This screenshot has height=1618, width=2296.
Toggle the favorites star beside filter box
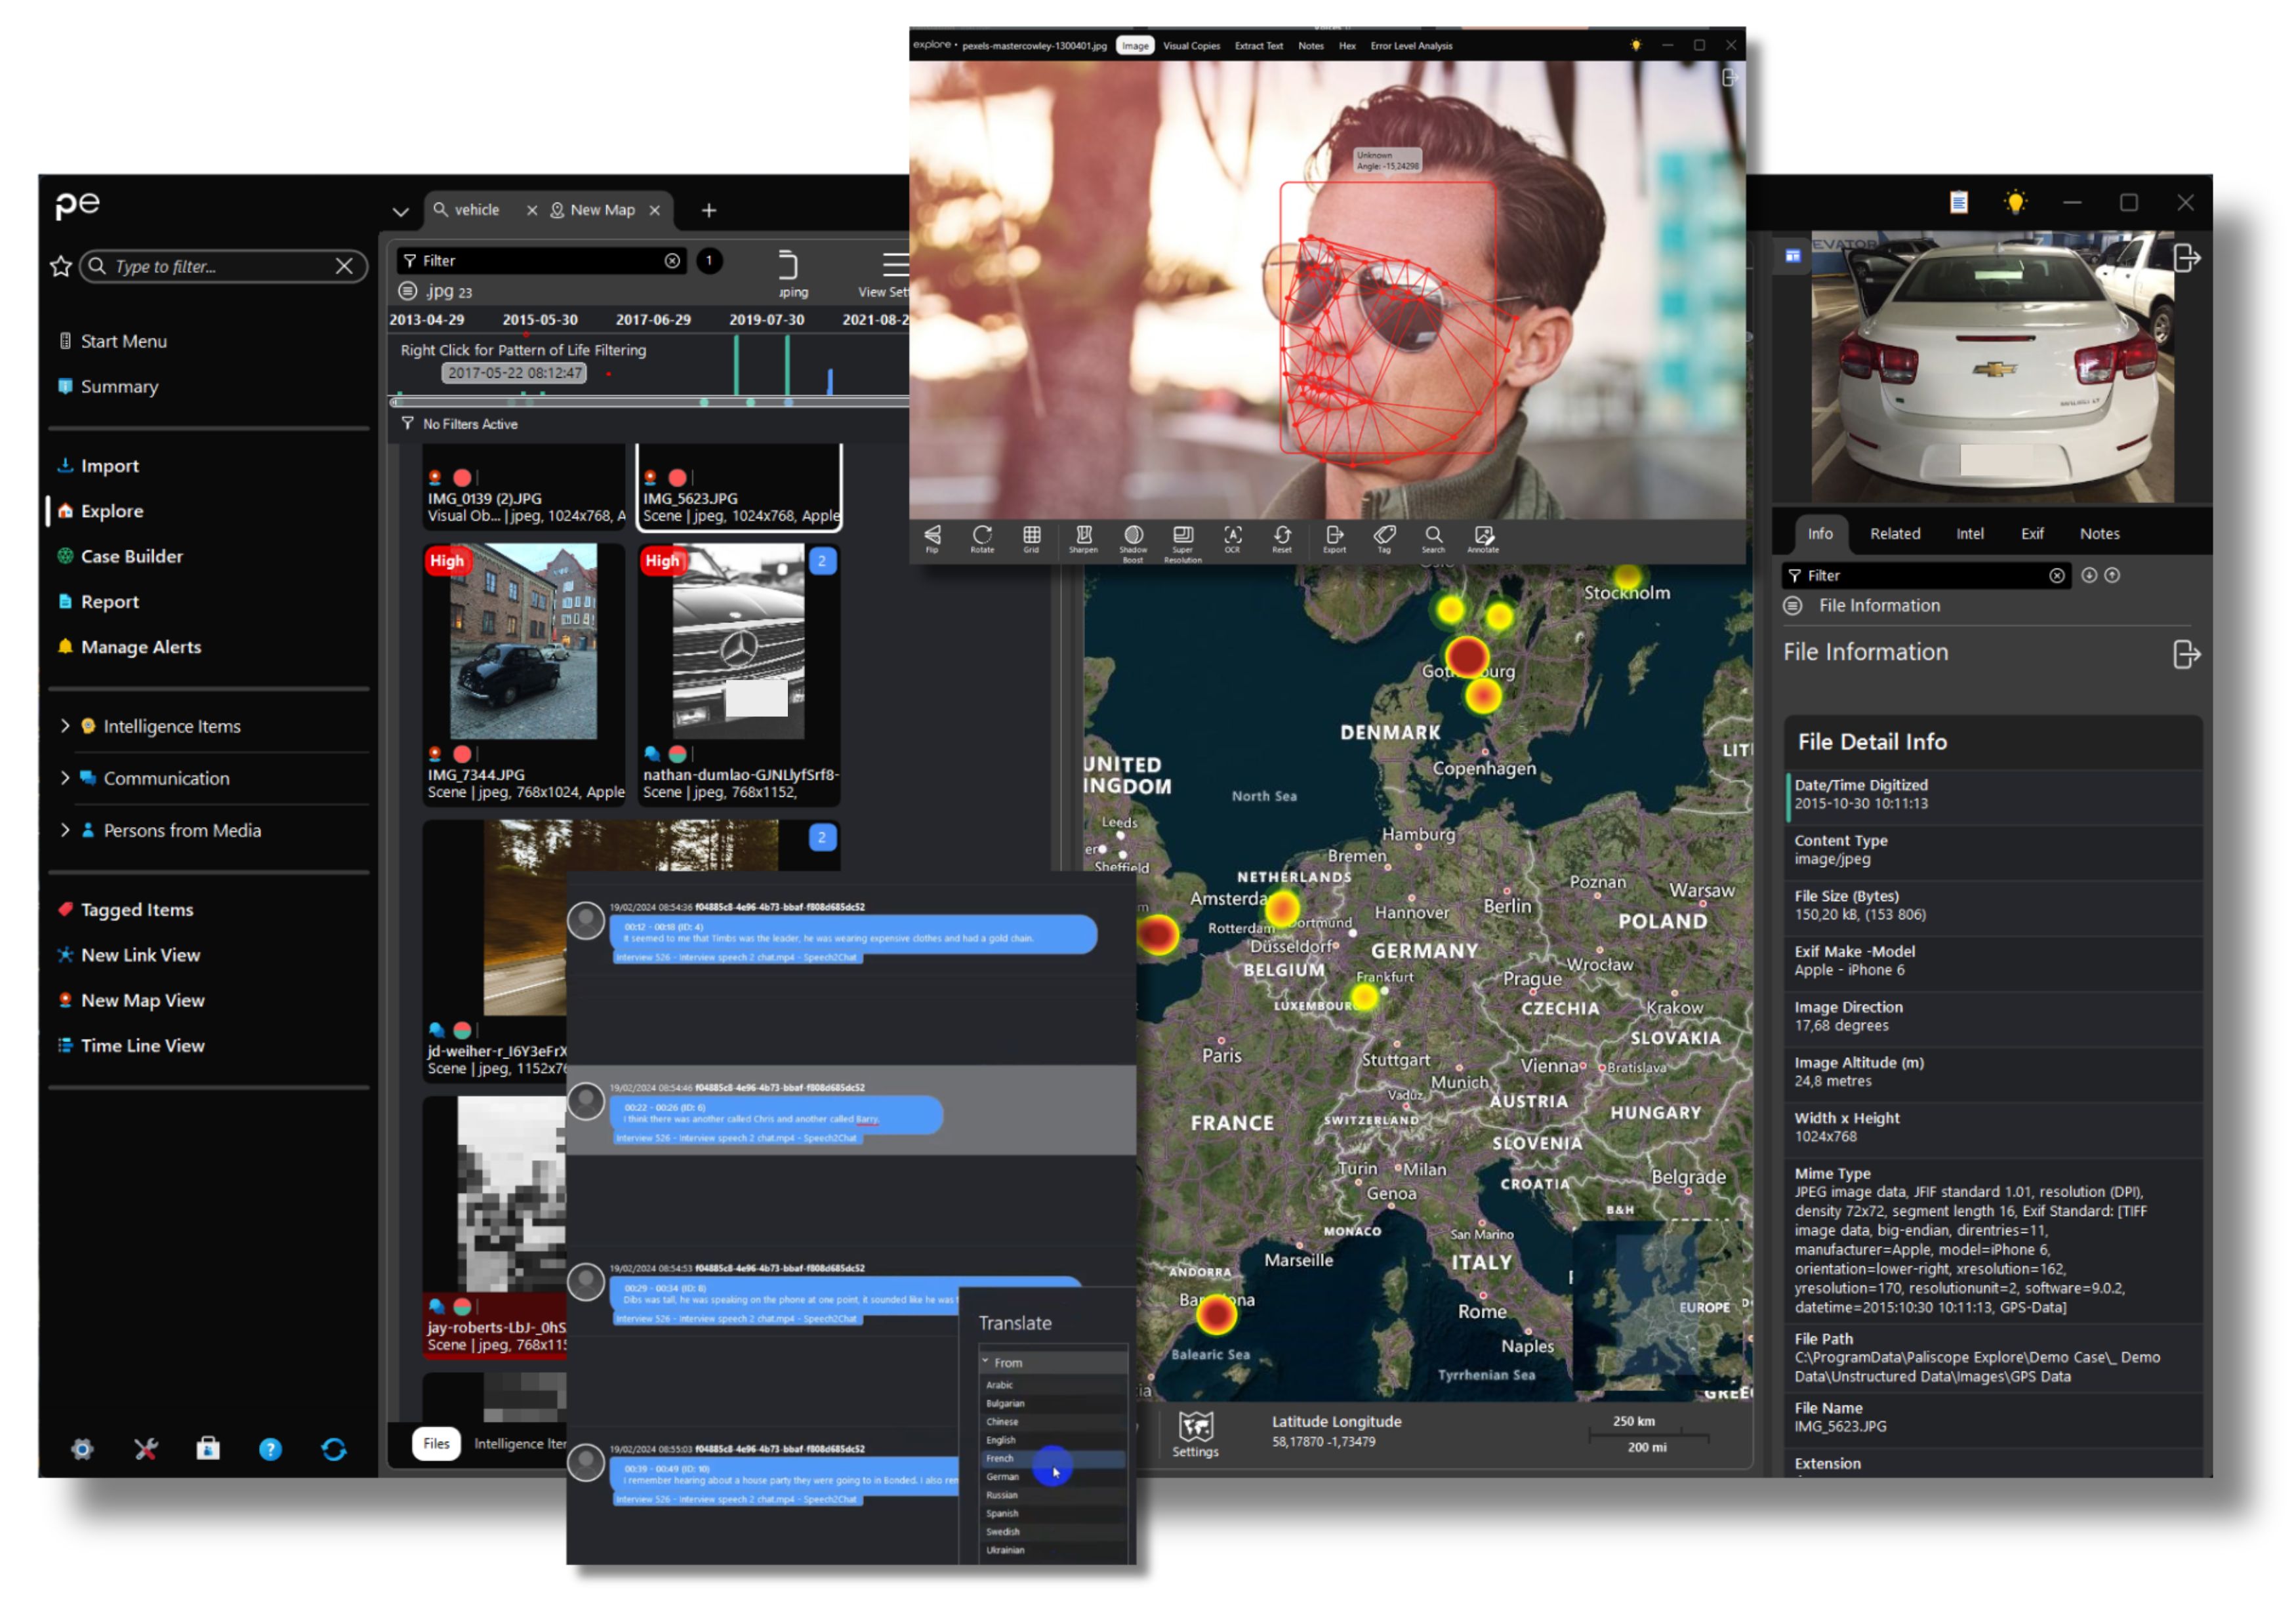click(60, 266)
